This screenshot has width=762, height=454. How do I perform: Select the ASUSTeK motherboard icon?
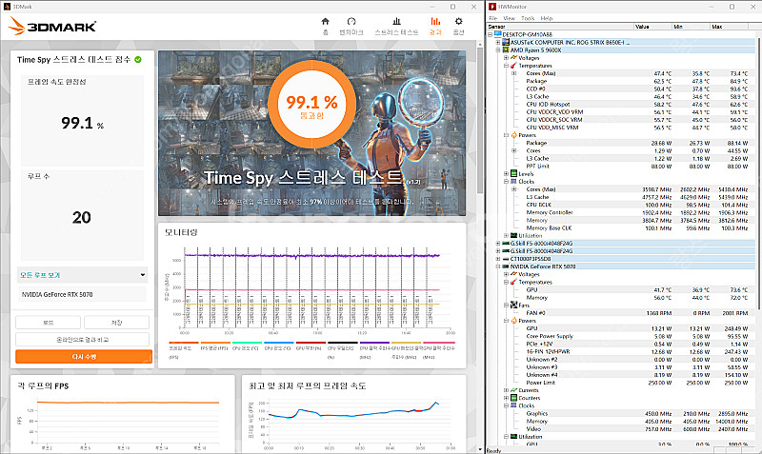(506, 42)
